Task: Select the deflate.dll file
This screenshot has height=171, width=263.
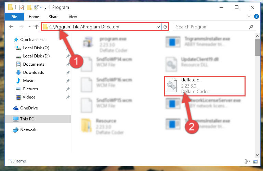Action: point(205,86)
